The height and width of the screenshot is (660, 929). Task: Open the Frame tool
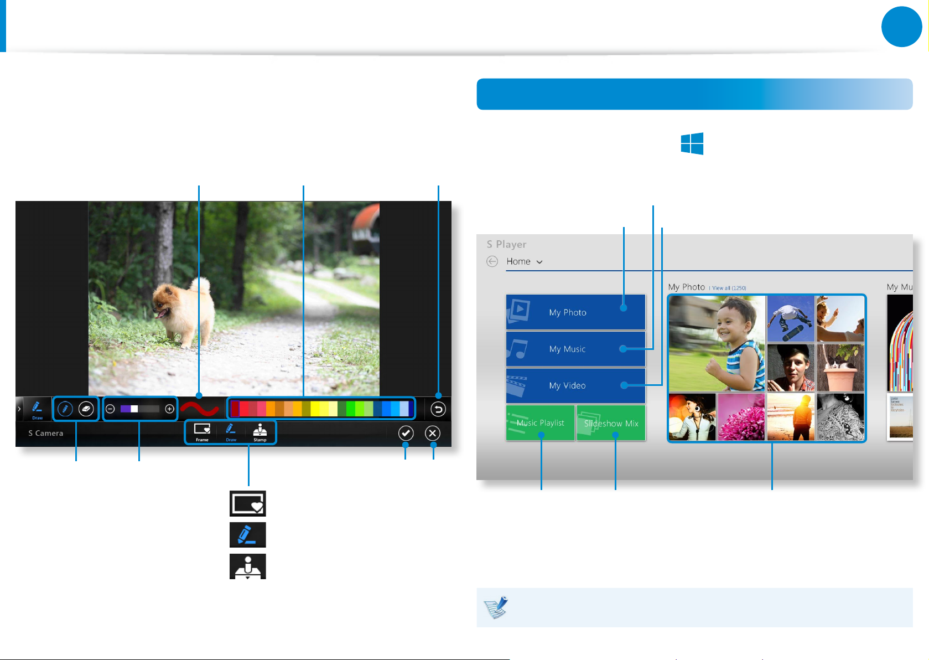[202, 432]
